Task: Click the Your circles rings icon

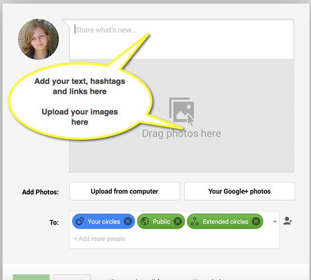Action: tap(80, 221)
